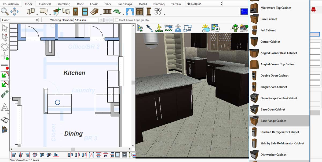Click the Zoom magnifier tool

(x=5, y=12)
